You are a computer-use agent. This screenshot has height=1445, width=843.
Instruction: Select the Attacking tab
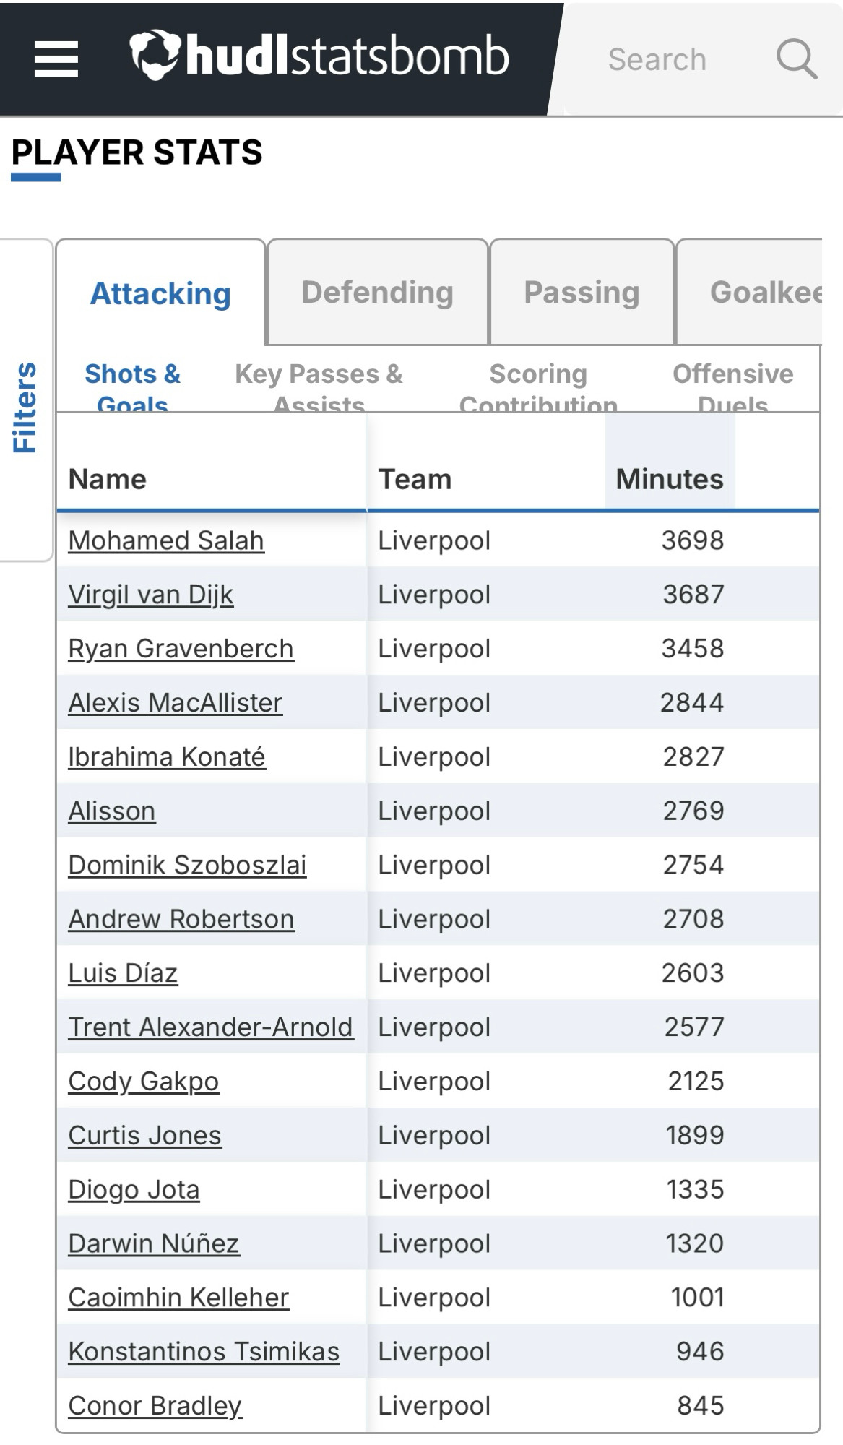pyautogui.click(x=160, y=293)
